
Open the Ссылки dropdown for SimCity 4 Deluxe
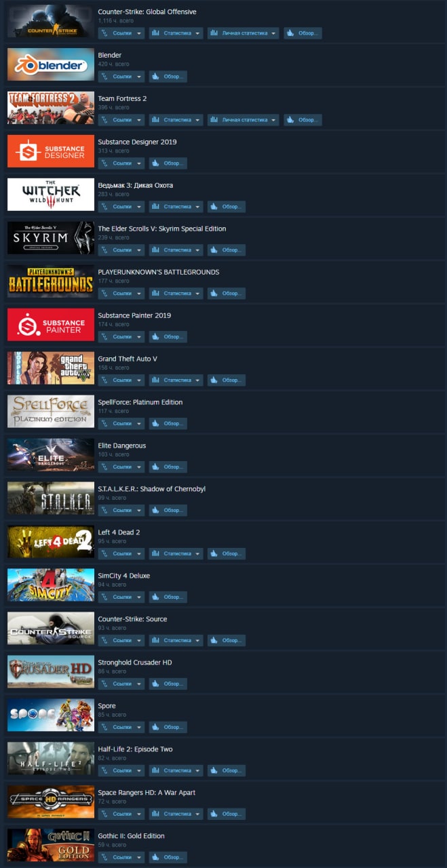pyautogui.click(x=121, y=597)
